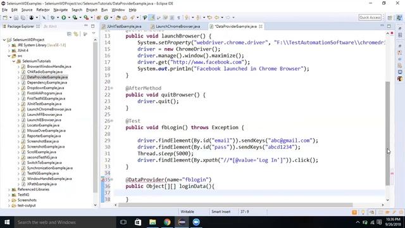
Task: Click the Run External Tools icon
Action: [x=86, y=18]
